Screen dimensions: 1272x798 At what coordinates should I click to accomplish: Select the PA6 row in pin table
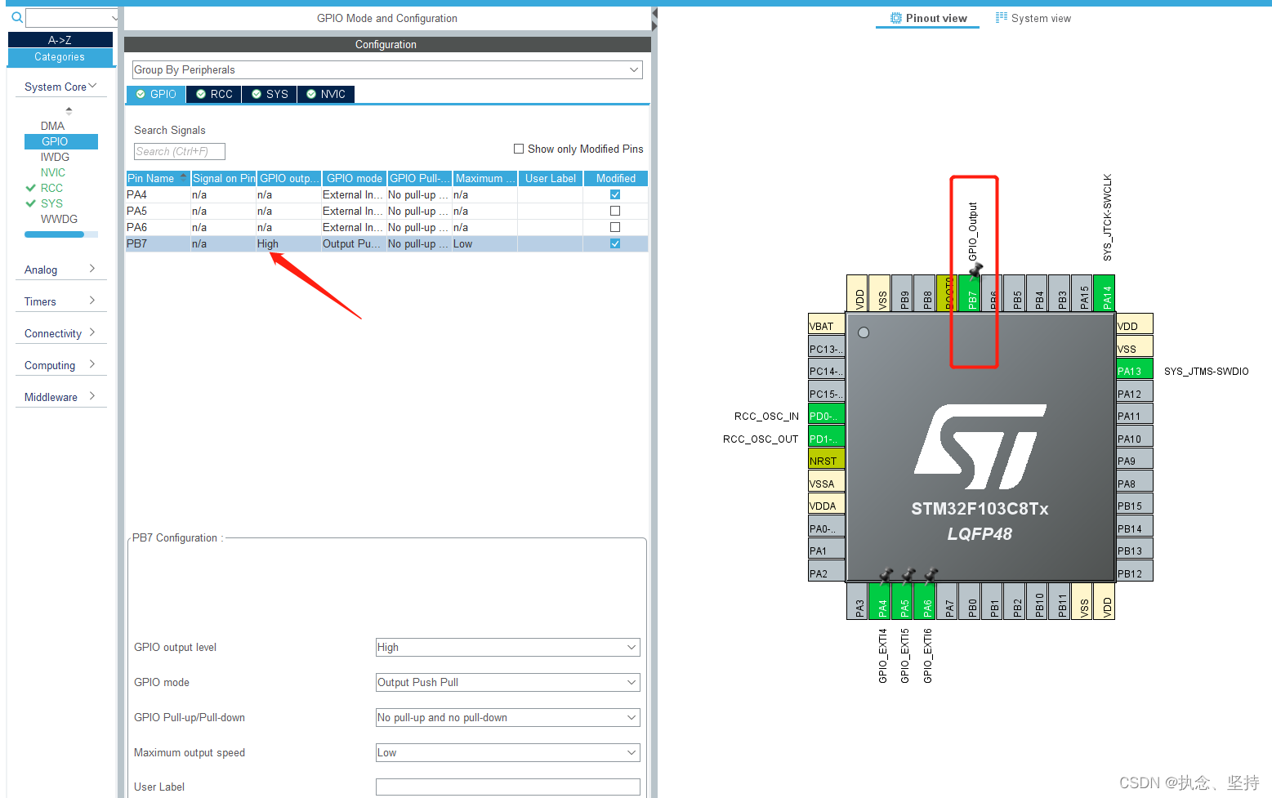click(x=386, y=227)
